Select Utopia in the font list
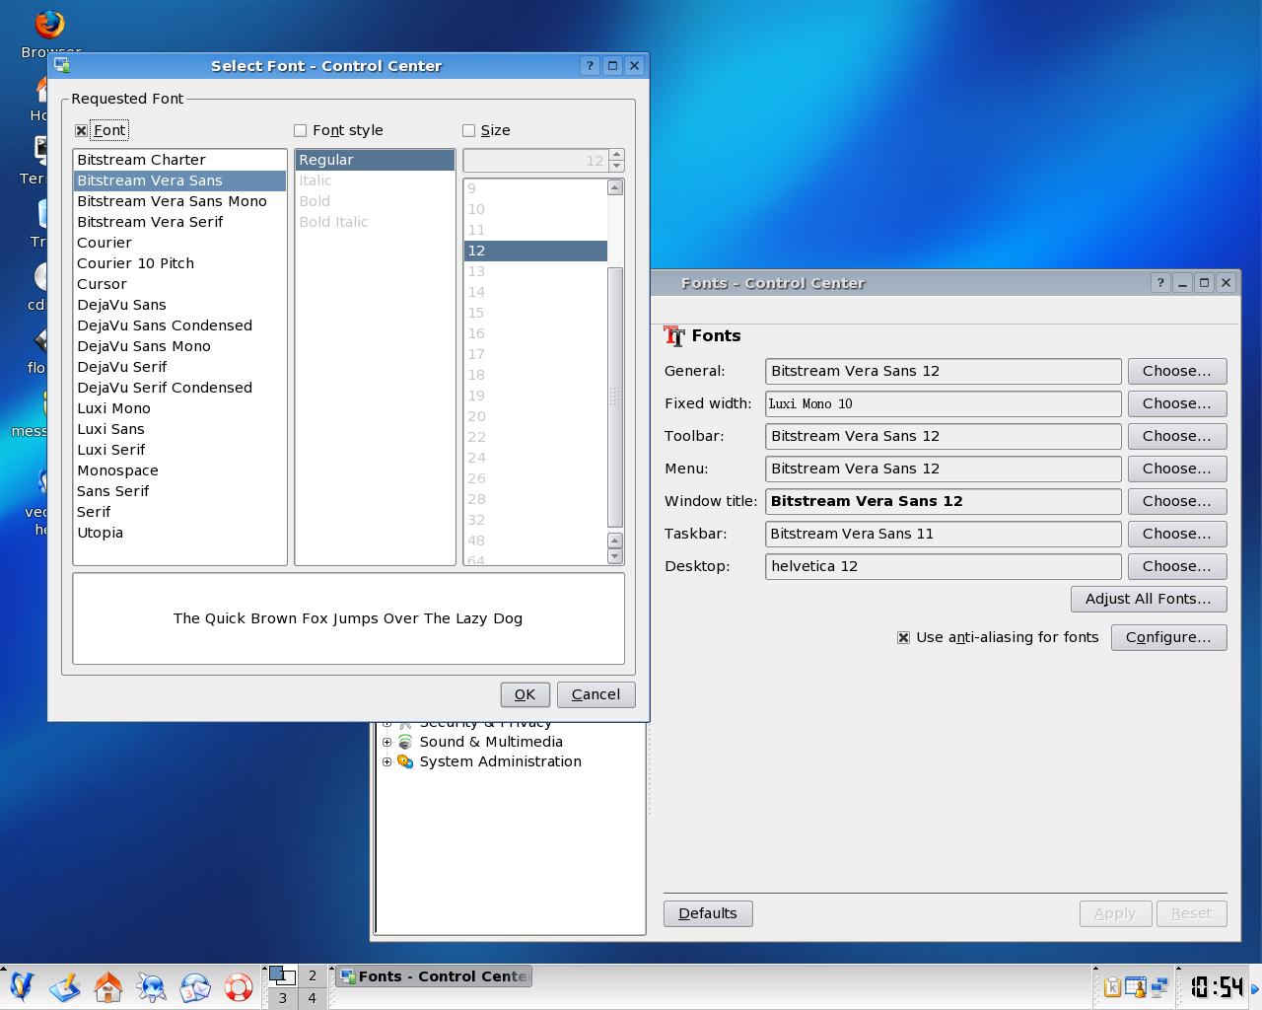The image size is (1262, 1010). pyautogui.click(x=179, y=533)
